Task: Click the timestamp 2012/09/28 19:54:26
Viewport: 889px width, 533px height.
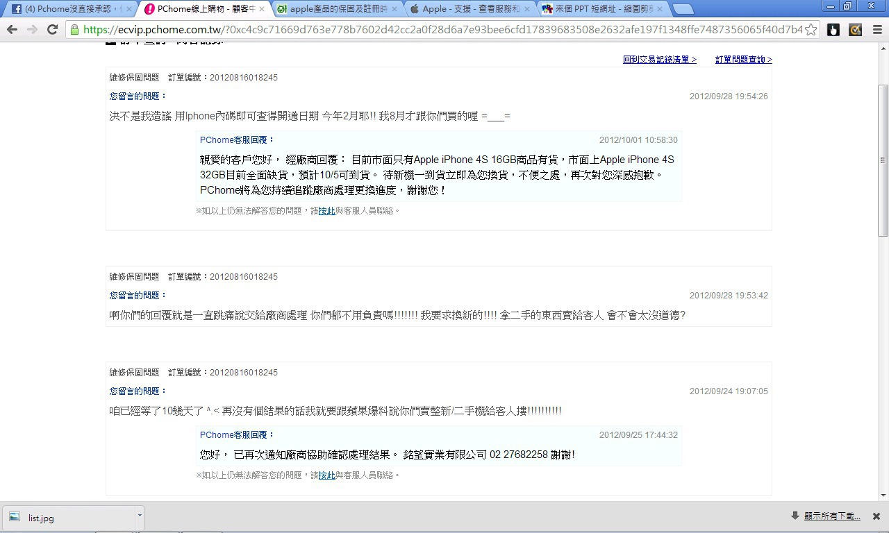Action: coord(729,96)
